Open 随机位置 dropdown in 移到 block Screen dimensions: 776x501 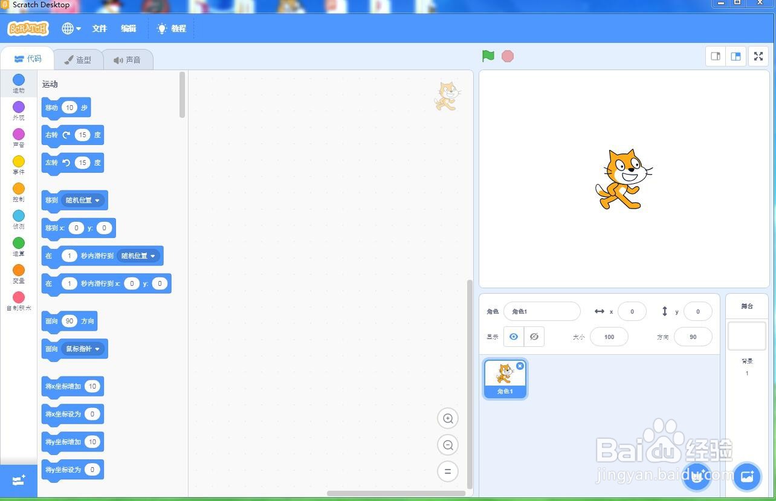pos(83,200)
